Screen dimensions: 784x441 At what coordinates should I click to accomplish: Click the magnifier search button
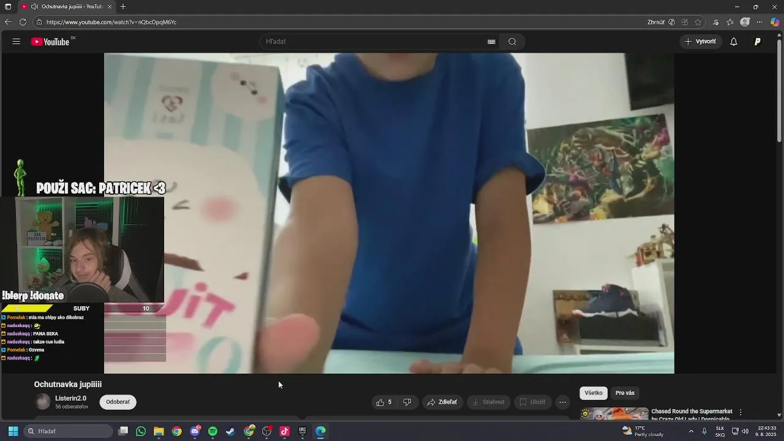pos(512,42)
